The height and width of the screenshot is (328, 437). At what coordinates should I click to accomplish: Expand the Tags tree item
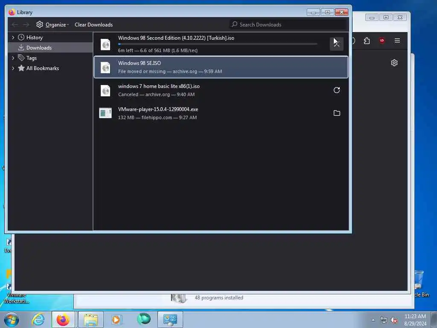(13, 58)
